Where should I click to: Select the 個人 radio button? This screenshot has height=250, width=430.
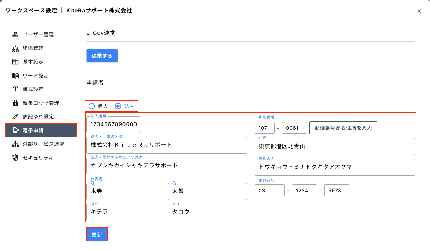coord(92,106)
